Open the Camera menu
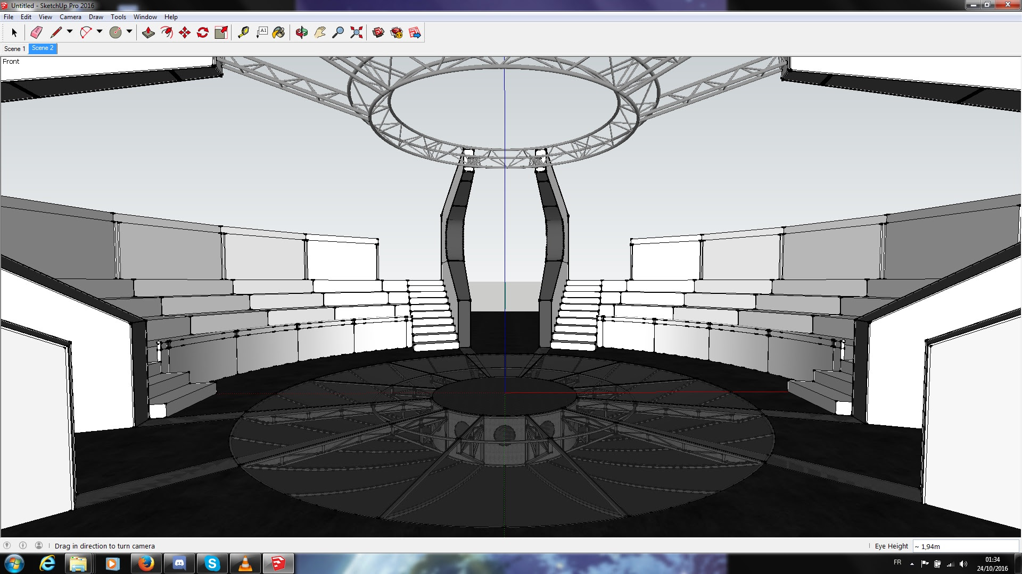 pos(70,16)
